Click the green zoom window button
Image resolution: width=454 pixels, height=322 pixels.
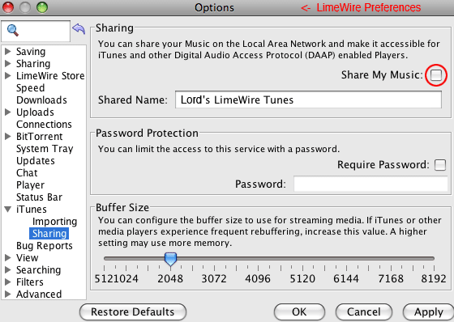click(x=42, y=7)
